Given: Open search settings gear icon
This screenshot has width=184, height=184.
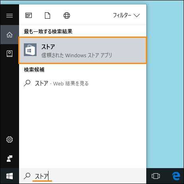Looking at the screenshot, I should (x=10, y=139).
